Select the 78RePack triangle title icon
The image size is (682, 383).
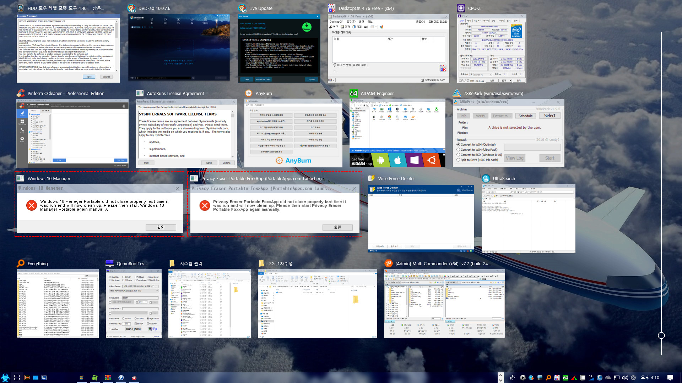tap(456, 93)
